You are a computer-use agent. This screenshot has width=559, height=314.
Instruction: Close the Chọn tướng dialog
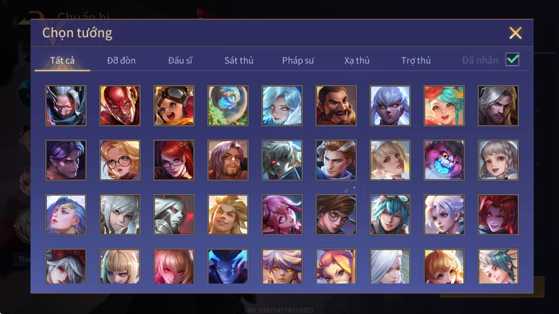(x=515, y=33)
